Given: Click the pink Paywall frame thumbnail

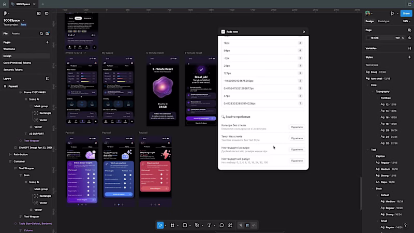Looking at the screenshot, I should [155, 171].
